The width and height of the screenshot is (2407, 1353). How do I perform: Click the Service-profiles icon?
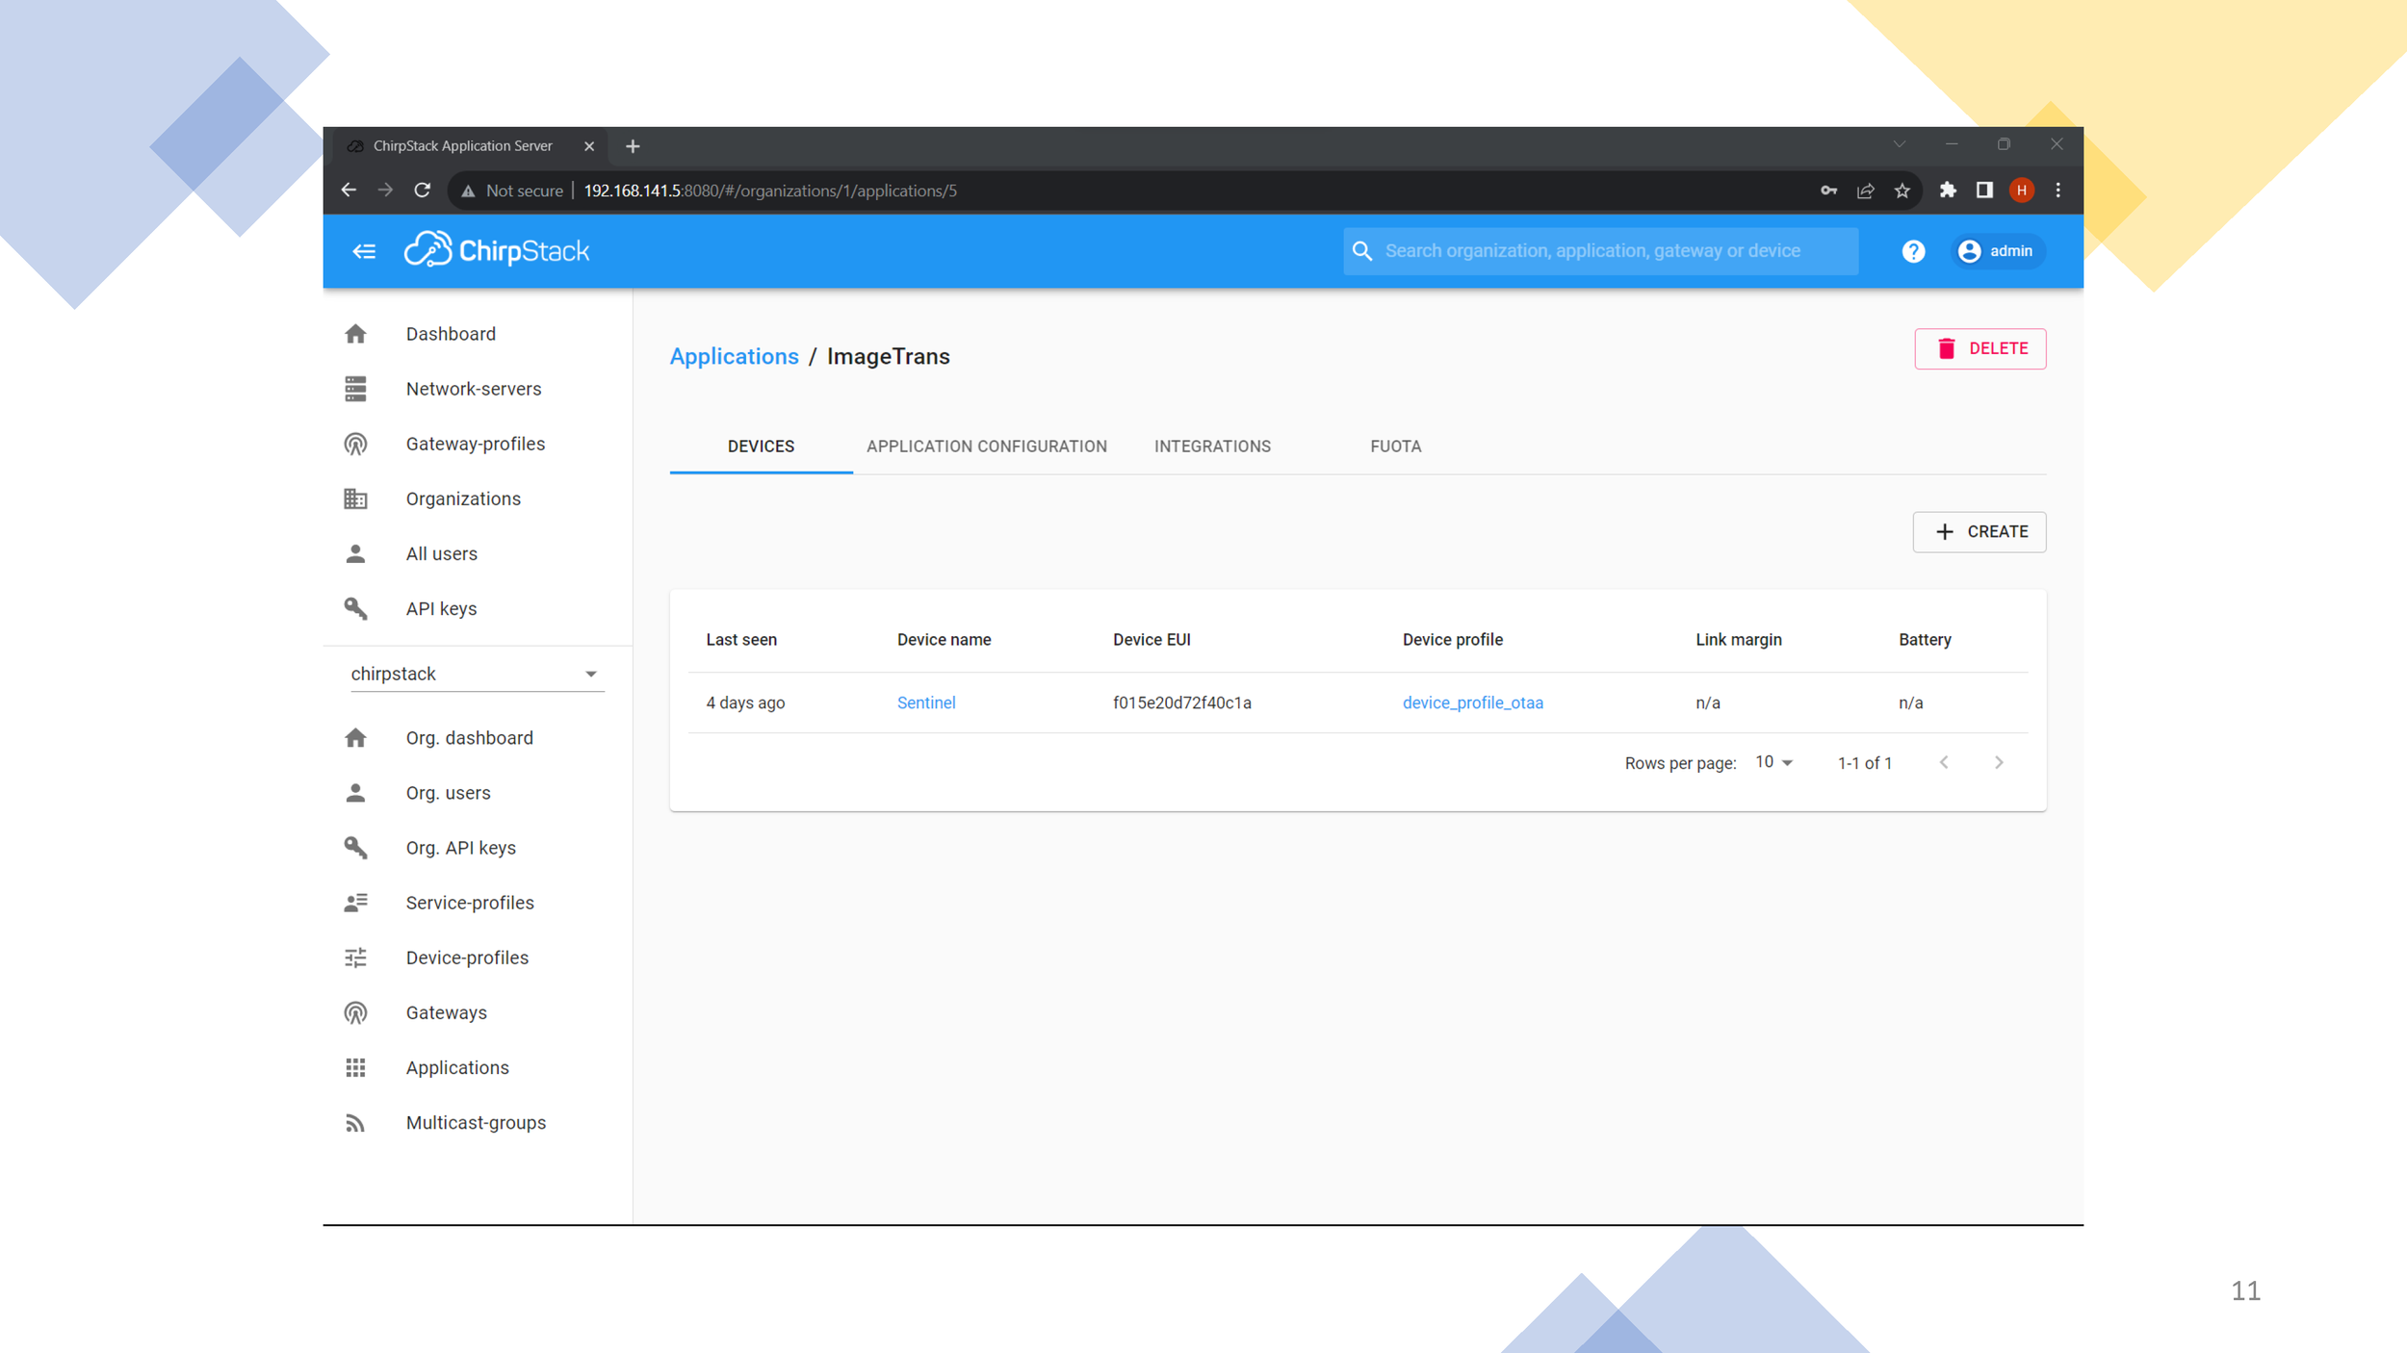355,903
